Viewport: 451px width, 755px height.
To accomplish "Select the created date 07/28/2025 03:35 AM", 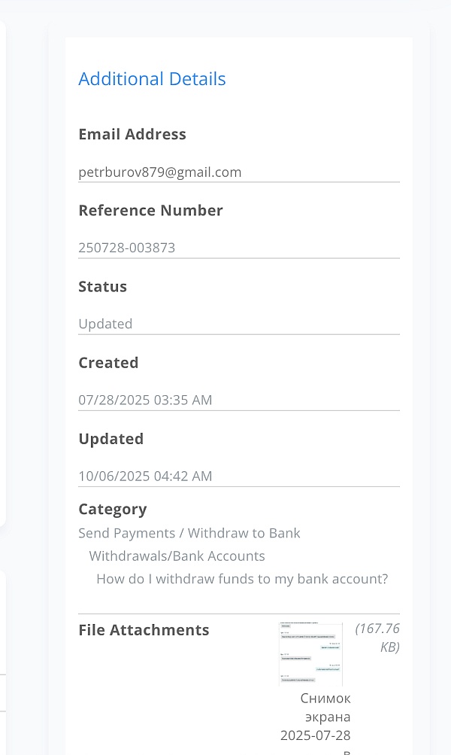I will pyautogui.click(x=145, y=400).
